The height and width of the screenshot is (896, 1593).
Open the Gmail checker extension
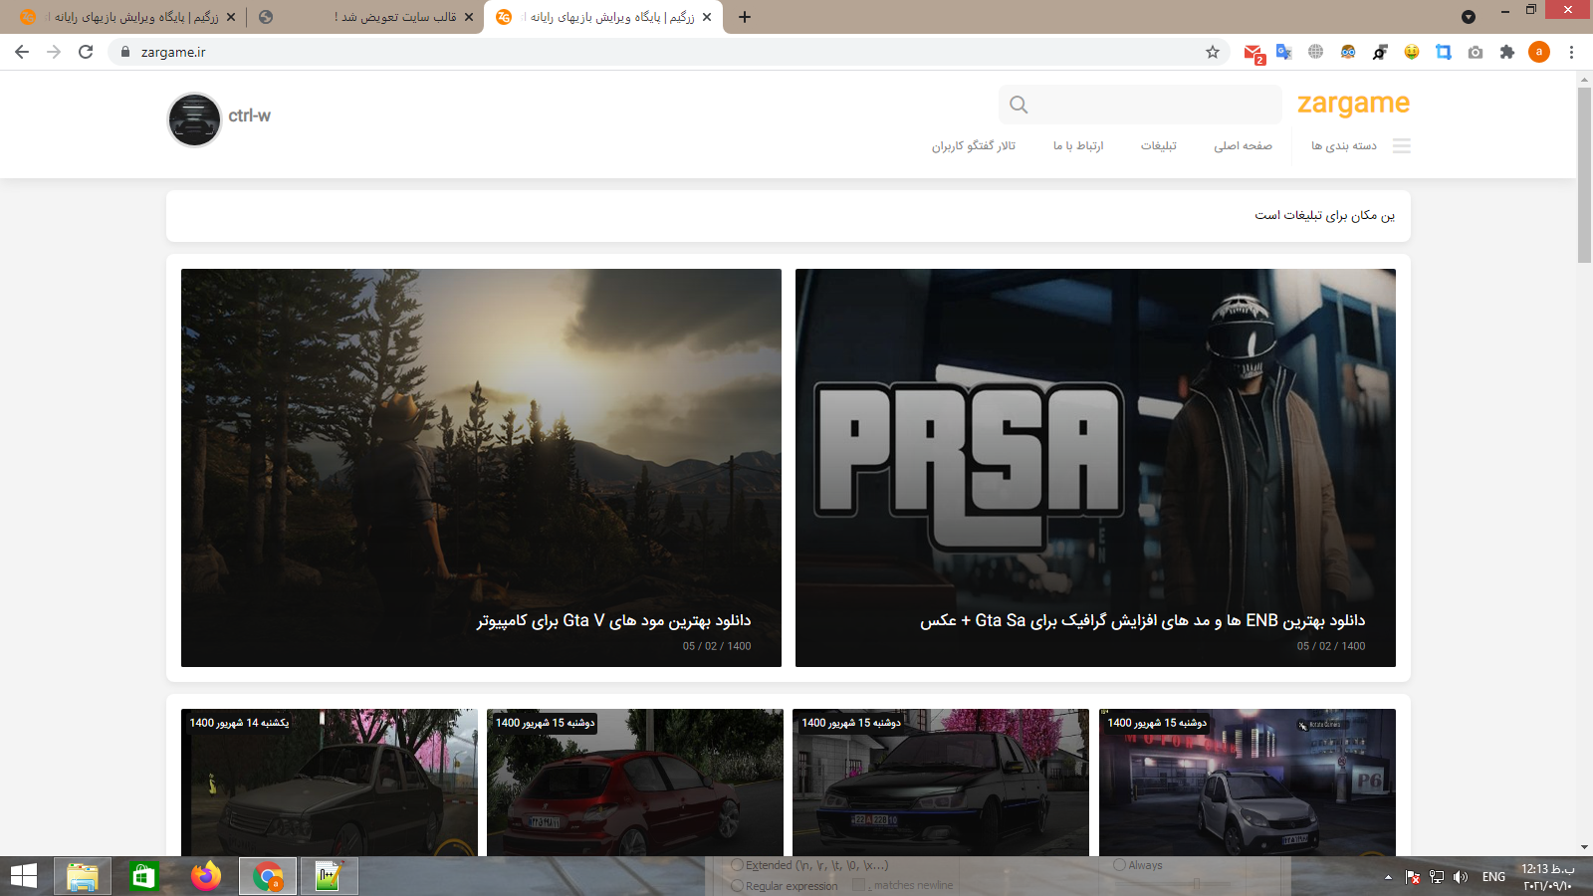pos(1253,53)
